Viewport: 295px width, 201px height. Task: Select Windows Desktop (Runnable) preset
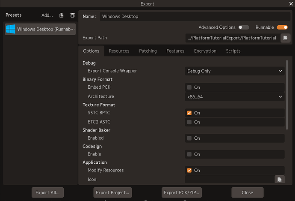(40, 29)
